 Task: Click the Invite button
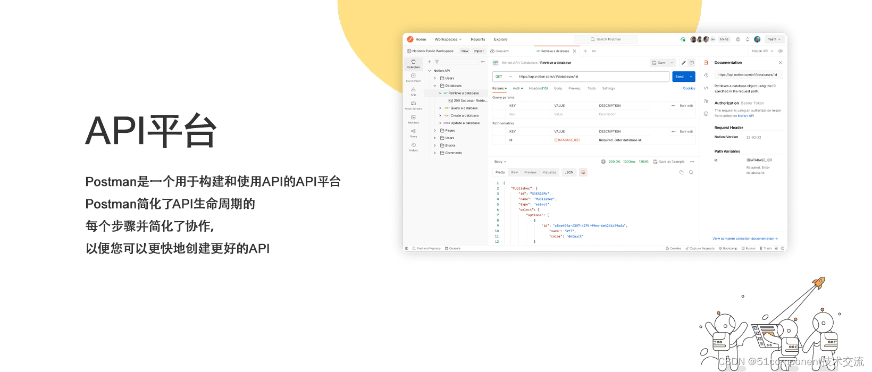point(724,39)
